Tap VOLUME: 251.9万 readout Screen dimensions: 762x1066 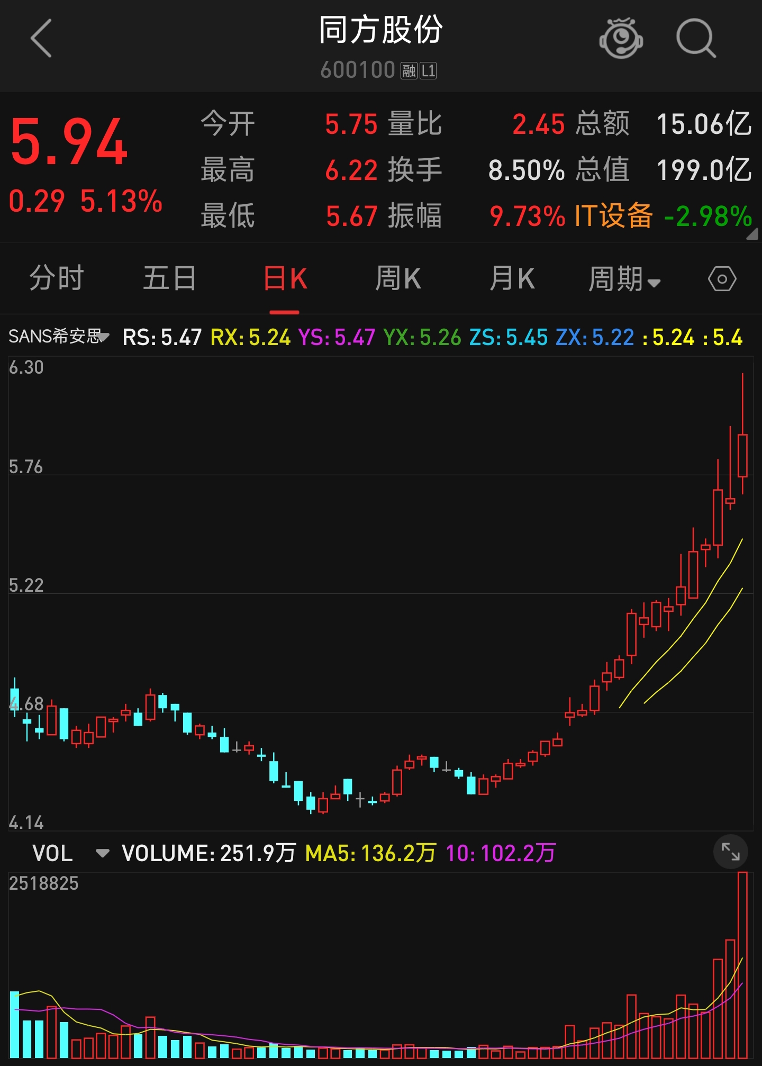pyautogui.click(x=208, y=853)
